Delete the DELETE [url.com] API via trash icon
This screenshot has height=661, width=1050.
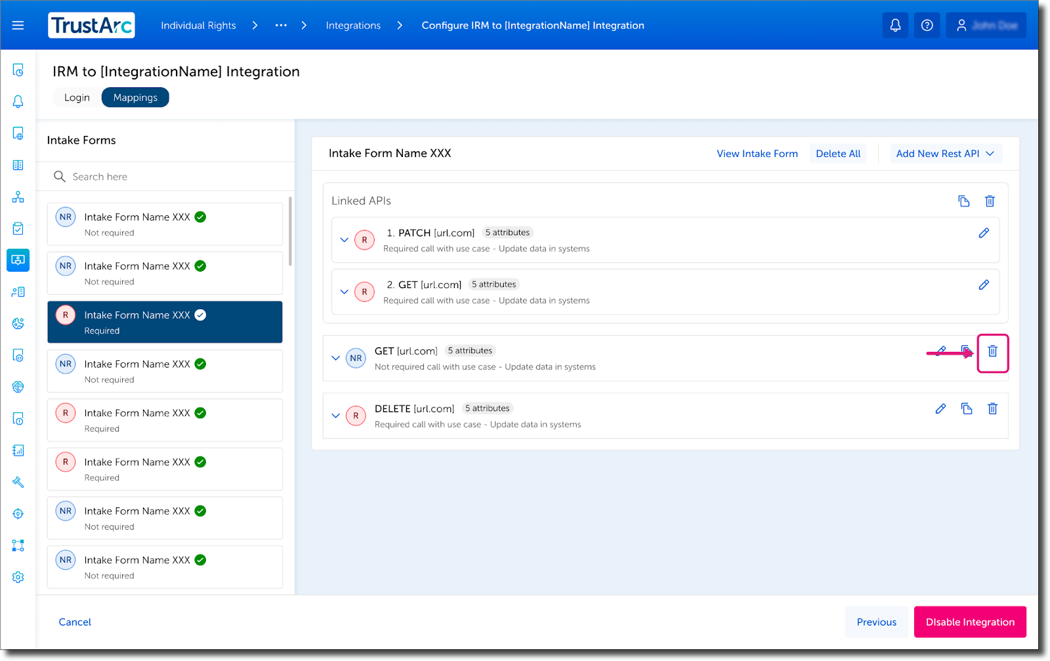pyautogui.click(x=992, y=408)
